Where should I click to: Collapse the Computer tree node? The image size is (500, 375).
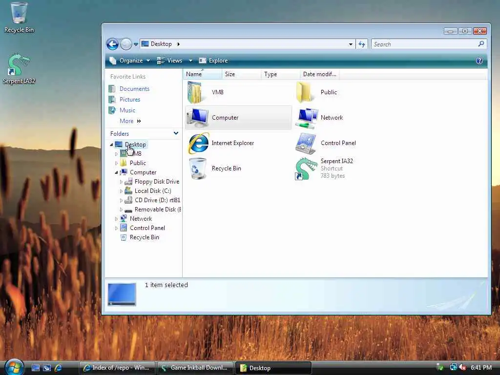(x=116, y=172)
